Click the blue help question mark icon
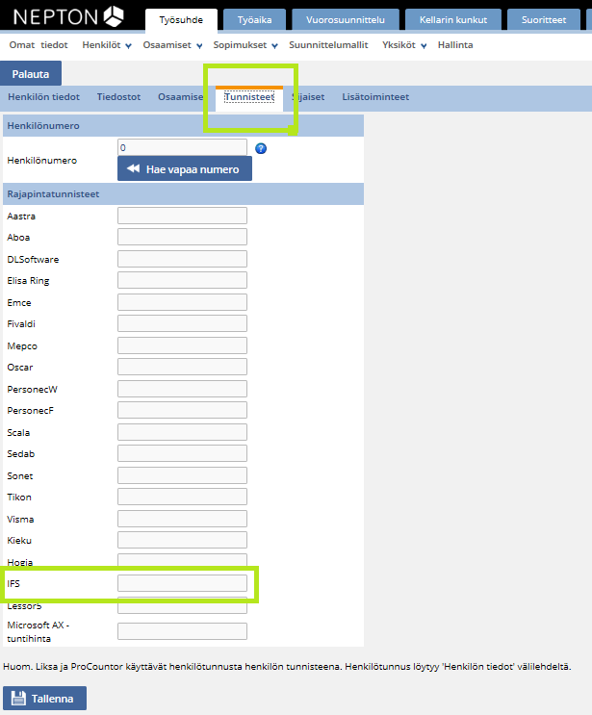Image resolution: width=592 pixels, height=715 pixels. coord(261,148)
